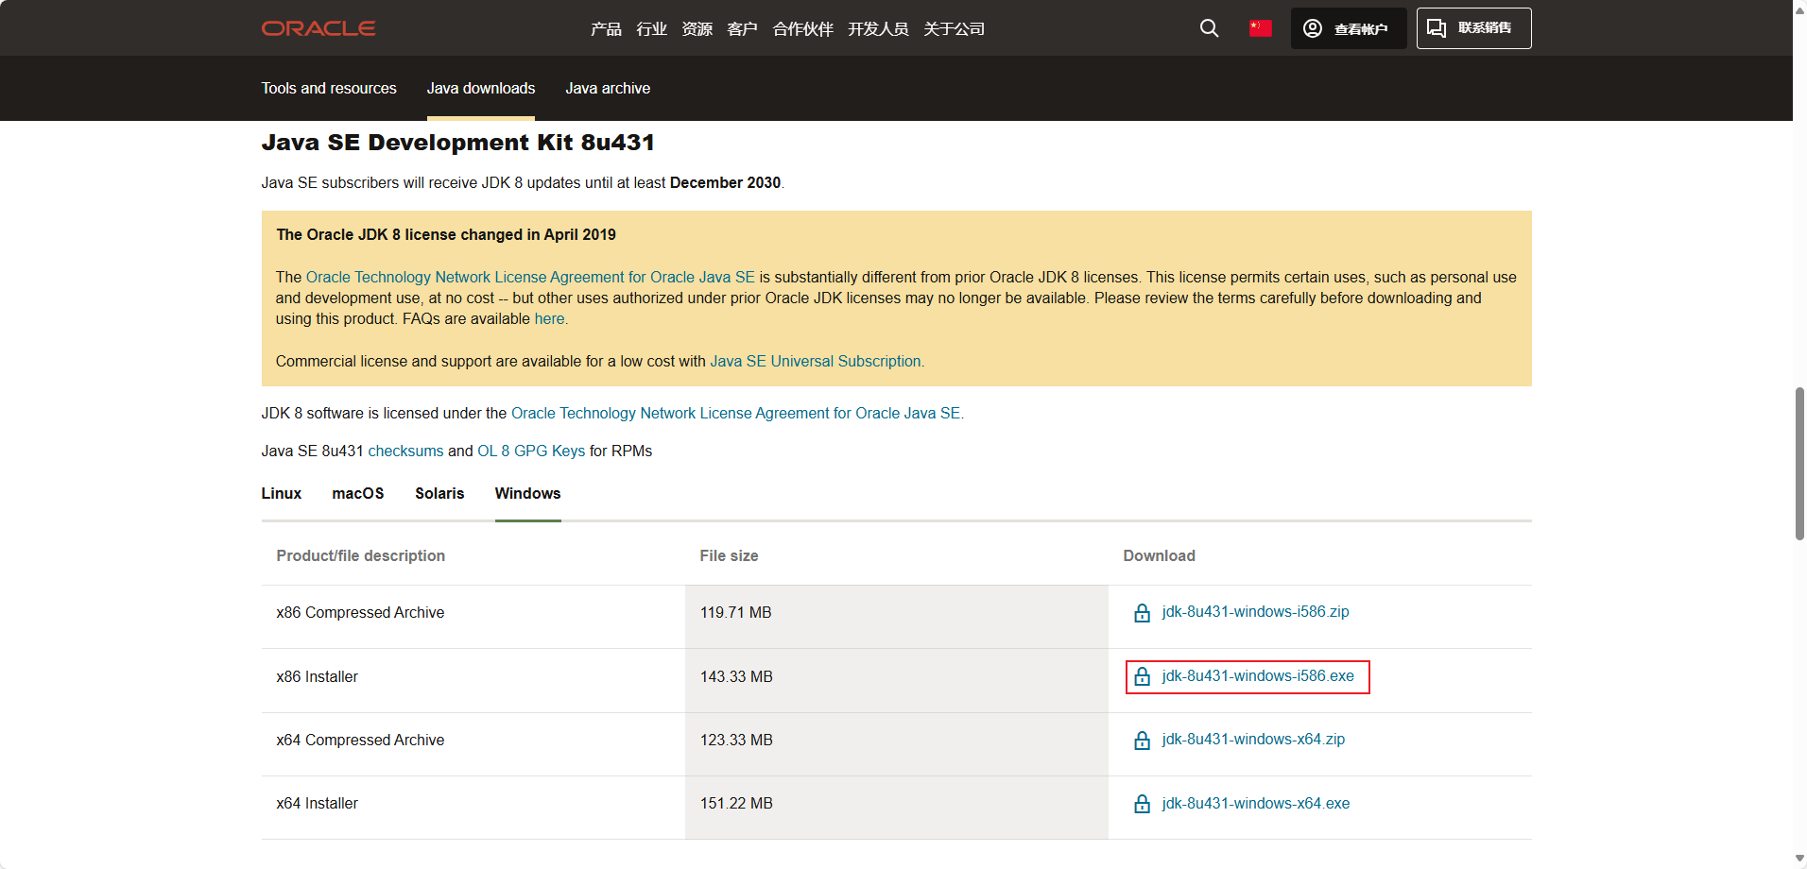Click the China flag country selector

click(1260, 28)
